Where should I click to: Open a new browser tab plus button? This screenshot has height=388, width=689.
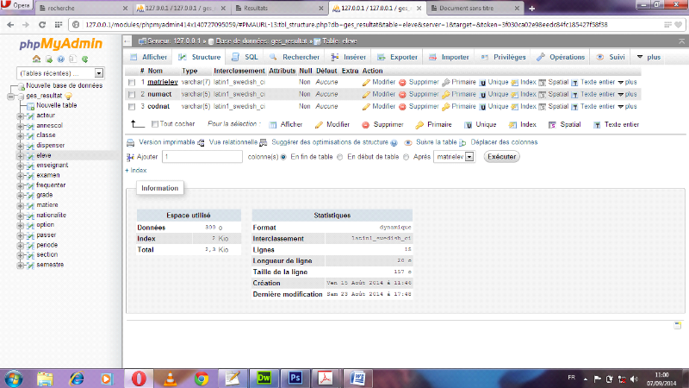pyautogui.click(x=531, y=9)
